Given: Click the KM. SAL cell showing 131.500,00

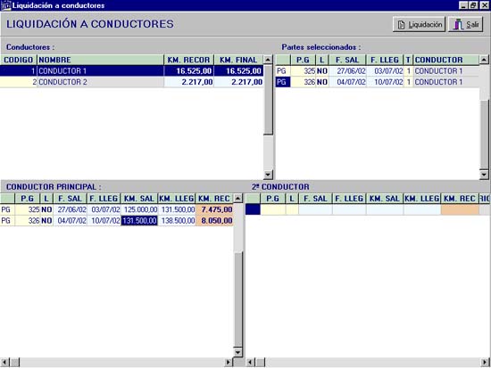Looking at the screenshot, I should click(139, 221).
